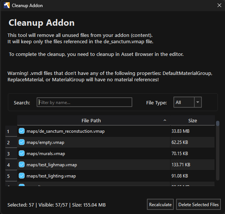Click the Search: label
225x214 pixels.
click(x=22, y=103)
